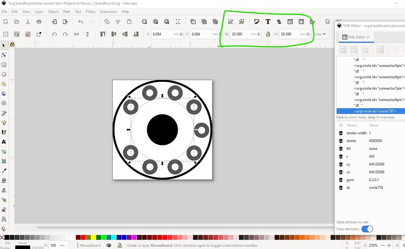Save the document
The width and height of the screenshot is (405, 249).
[28, 22]
